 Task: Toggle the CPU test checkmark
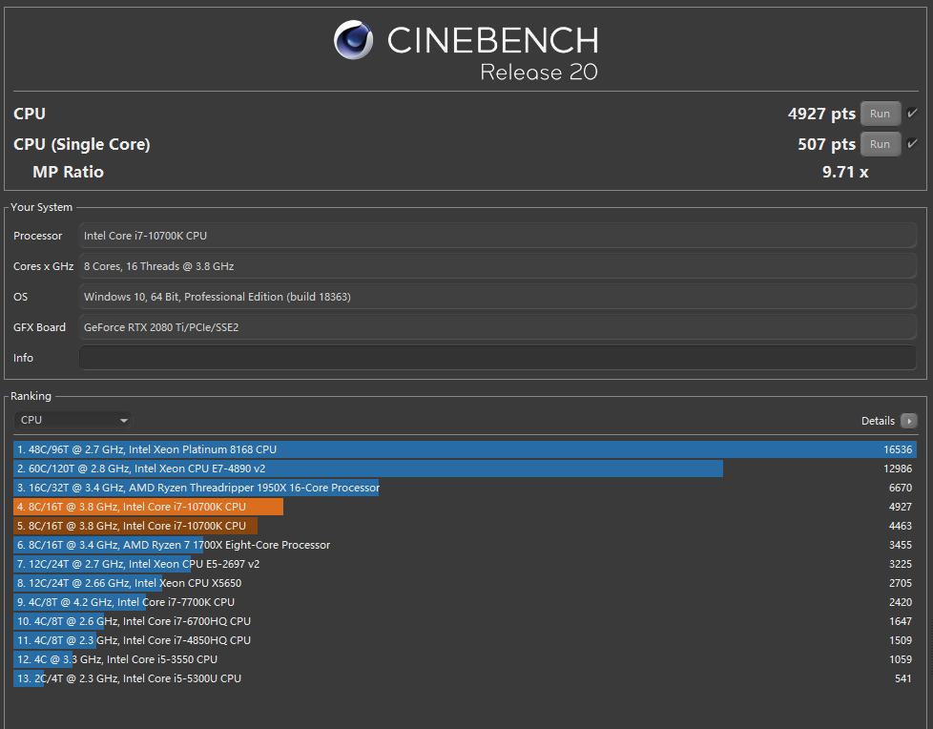912,114
